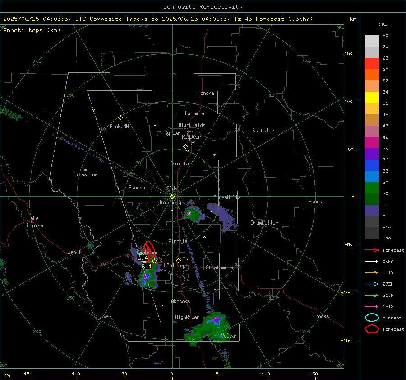
Task: Click the yellow diamond marker near RockyMH
Action: tap(120, 118)
